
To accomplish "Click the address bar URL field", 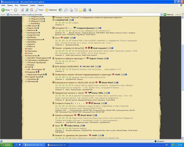I will pyautogui.click(x=83, y=14).
